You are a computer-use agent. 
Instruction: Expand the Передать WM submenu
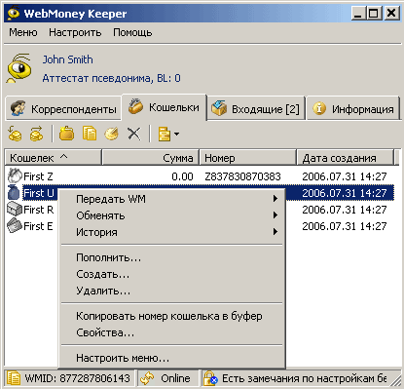172,199
